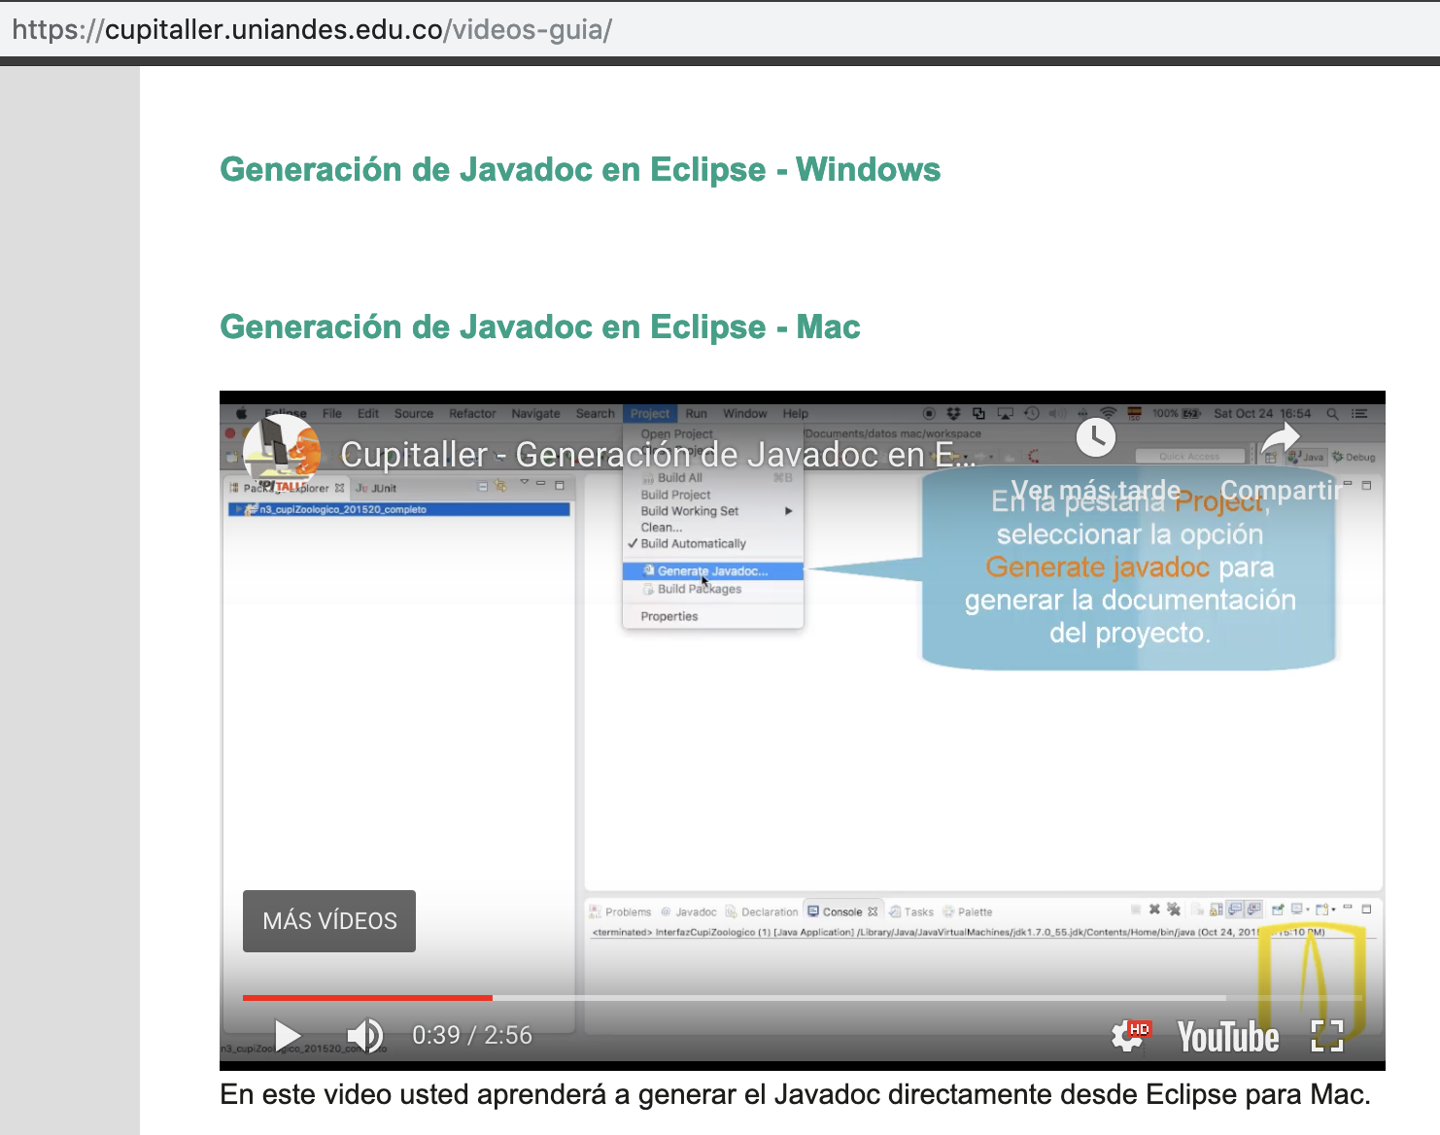Open the video on YouTube via logo

[x=1228, y=1037]
